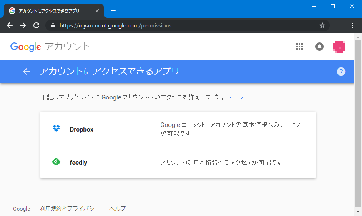This screenshot has width=362, height=216.
Task: Click the Dropbox logo icon
Action: [x=56, y=128]
